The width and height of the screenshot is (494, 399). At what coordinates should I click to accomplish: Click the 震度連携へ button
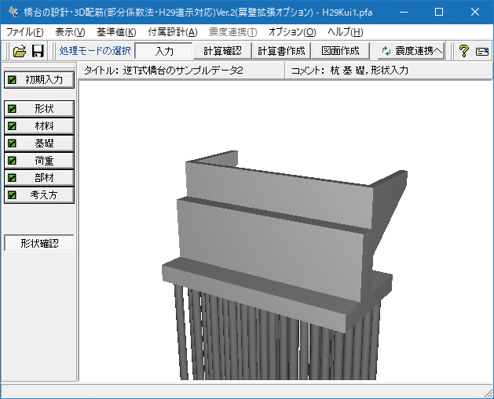(x=412, y=51)
